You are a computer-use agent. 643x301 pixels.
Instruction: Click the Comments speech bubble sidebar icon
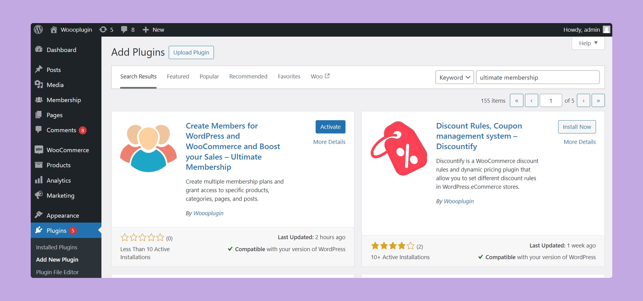39,129
